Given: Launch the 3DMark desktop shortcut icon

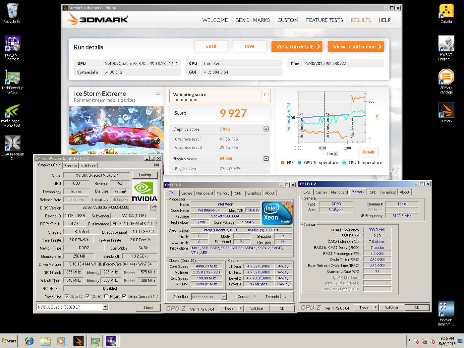Looking at the screenshot, I should coord(446,112).
